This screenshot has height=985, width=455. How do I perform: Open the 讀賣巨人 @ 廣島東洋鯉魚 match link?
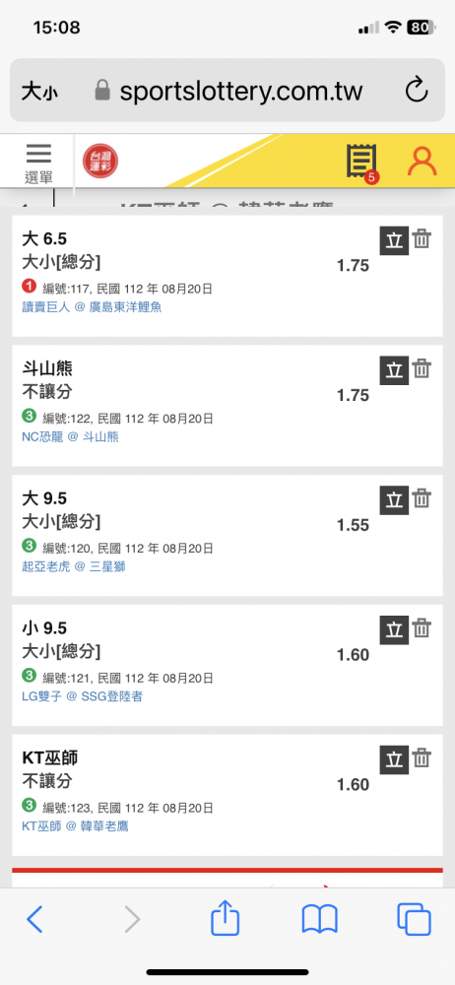coord(92,307)
